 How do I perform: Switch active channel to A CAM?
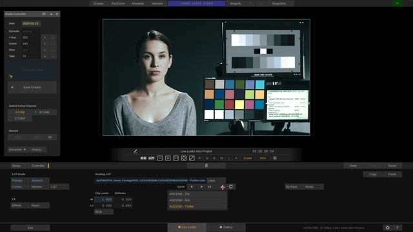click(20, 112)
